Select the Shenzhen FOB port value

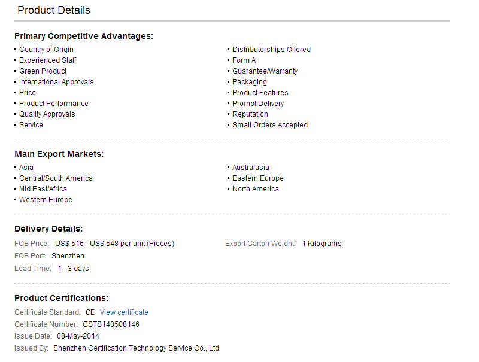68,256
